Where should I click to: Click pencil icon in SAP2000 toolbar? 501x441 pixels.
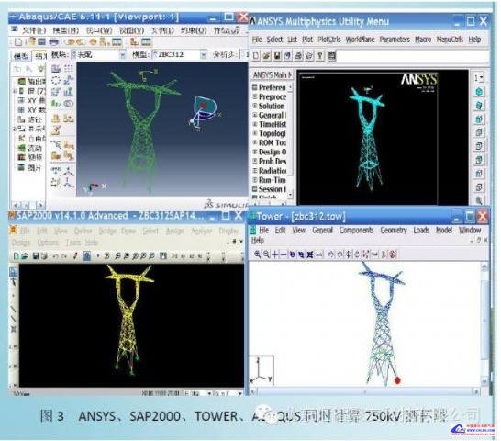click(x=75, y=256)
